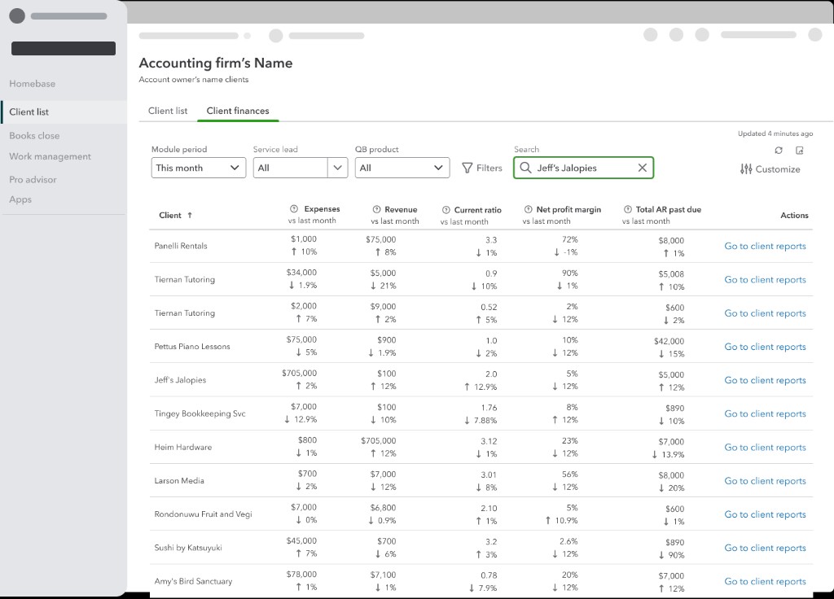Open Apps in the sidebar

(x=20, y=199)
